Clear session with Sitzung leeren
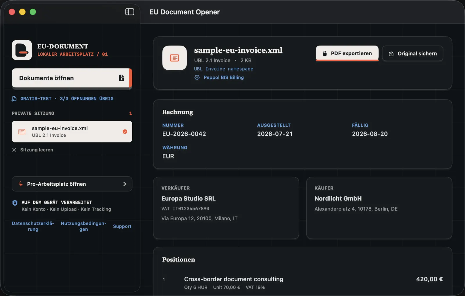The height and width of the screenshot is (296, 465). pyautogui.click(x=33, y=150)
